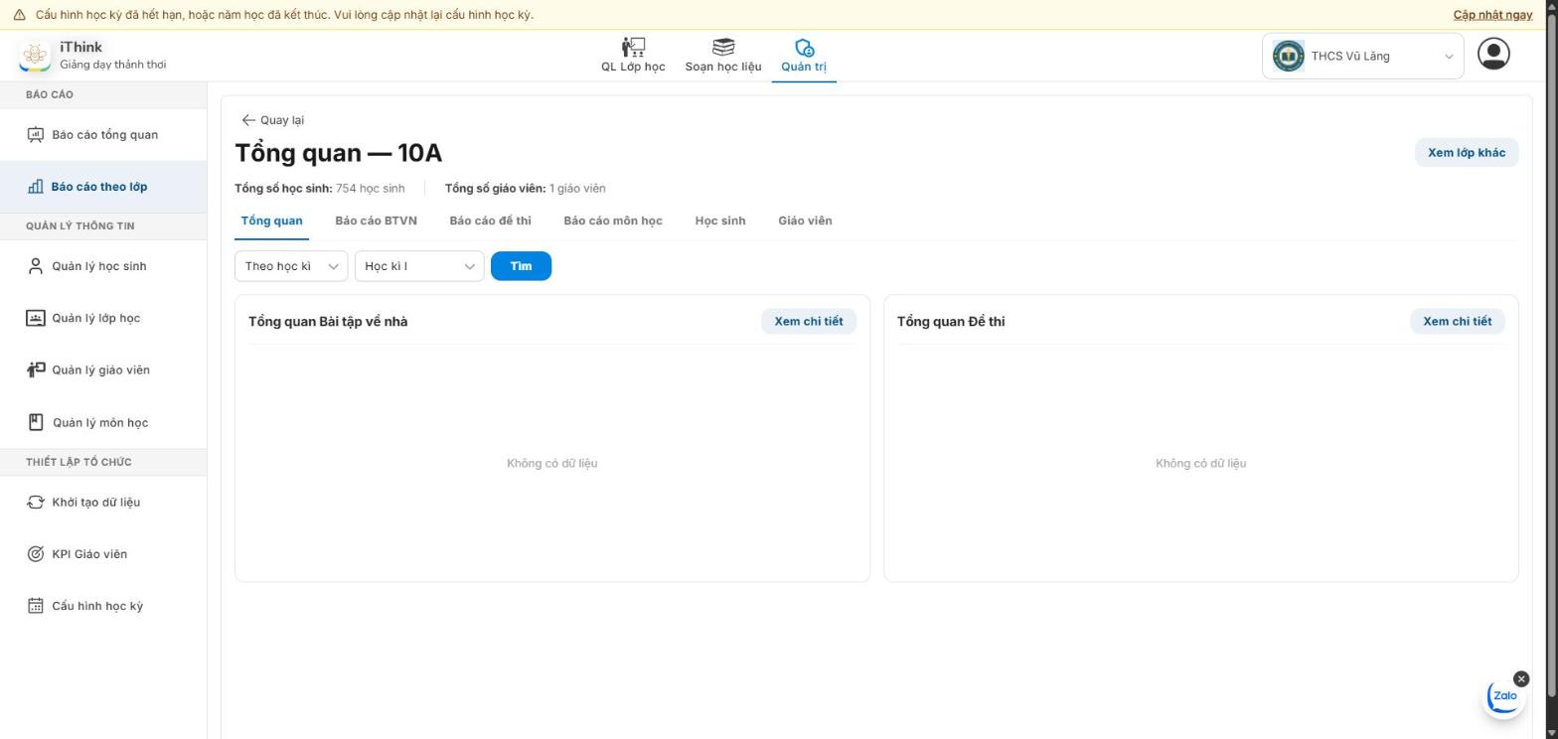Close the Zalo chat bubble
The height and width of the screenshot is (739, 1558).
click(1521, 679)
